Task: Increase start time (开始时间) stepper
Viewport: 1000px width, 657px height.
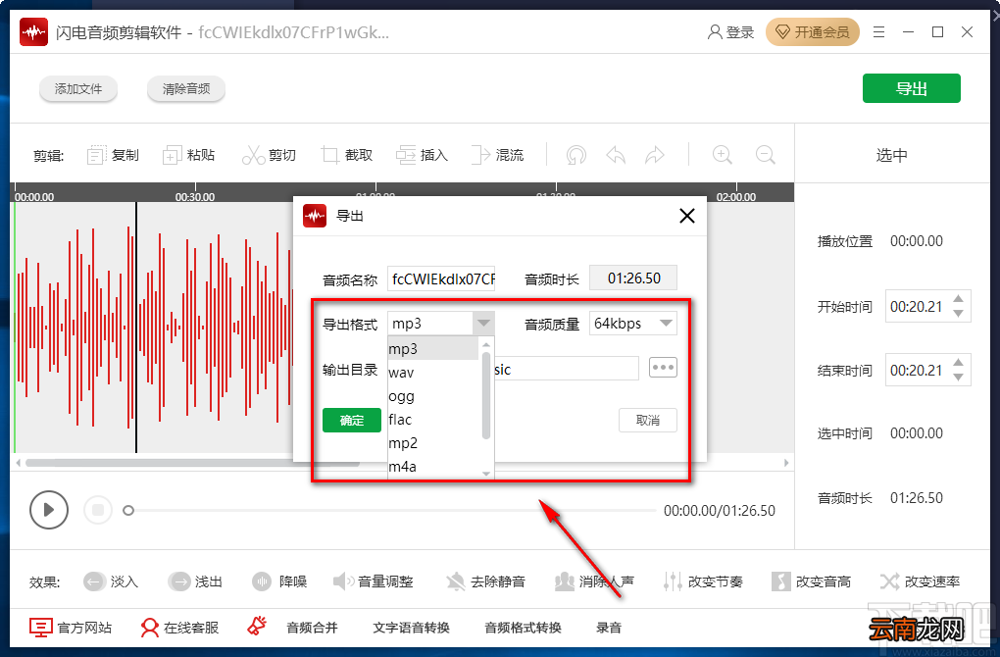Action: pos(958,299)
